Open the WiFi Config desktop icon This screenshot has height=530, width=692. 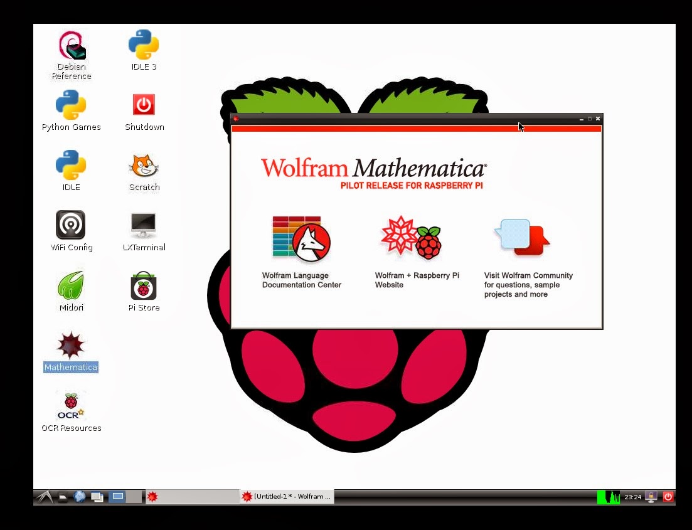point(71,231)
